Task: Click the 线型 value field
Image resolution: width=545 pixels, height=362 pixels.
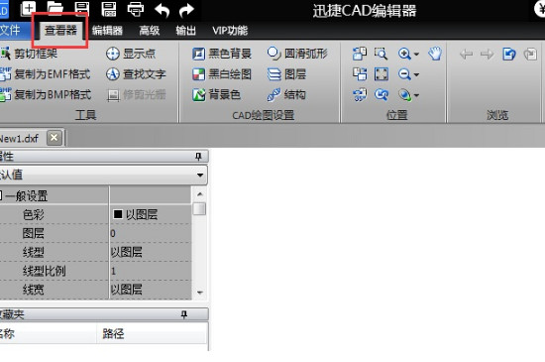Action: [151, 252]
